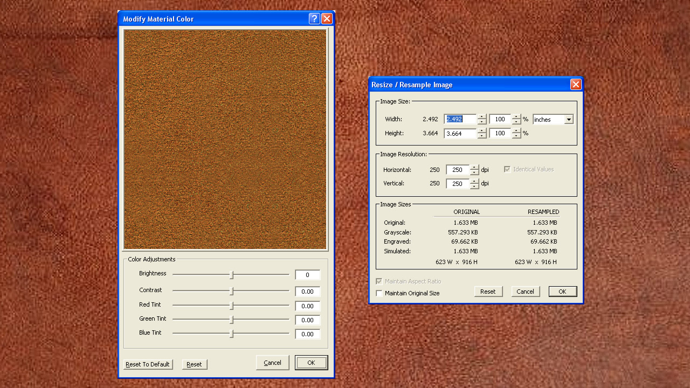Increase Width percent with up arrow

(516, 117)
